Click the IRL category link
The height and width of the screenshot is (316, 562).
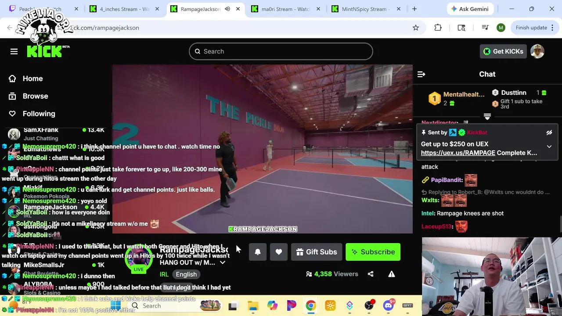tap(164, 274)
